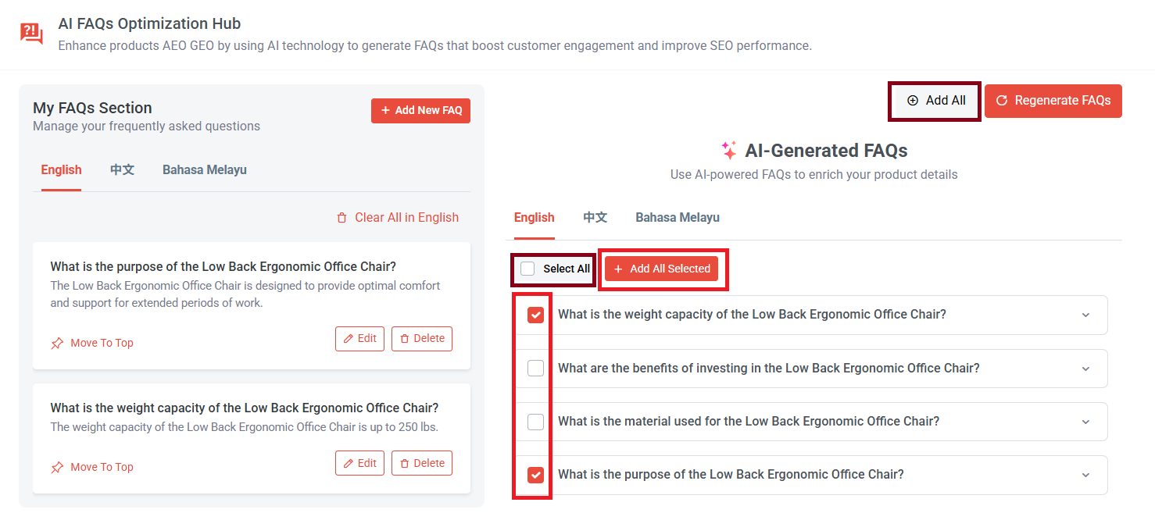Image resolution: width=1155 pixels, height=513 pixels.
Task: Click the pin icon to move first FAQ up
Action: (57, 342)
